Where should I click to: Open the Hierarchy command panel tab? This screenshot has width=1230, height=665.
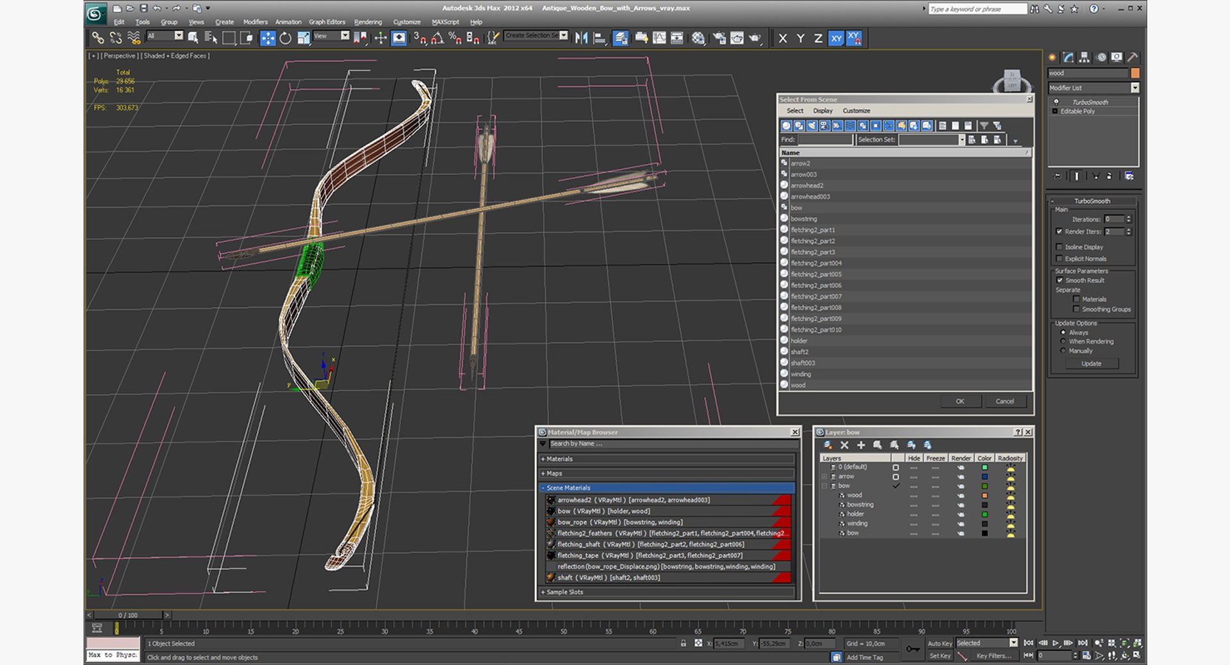1084,58
